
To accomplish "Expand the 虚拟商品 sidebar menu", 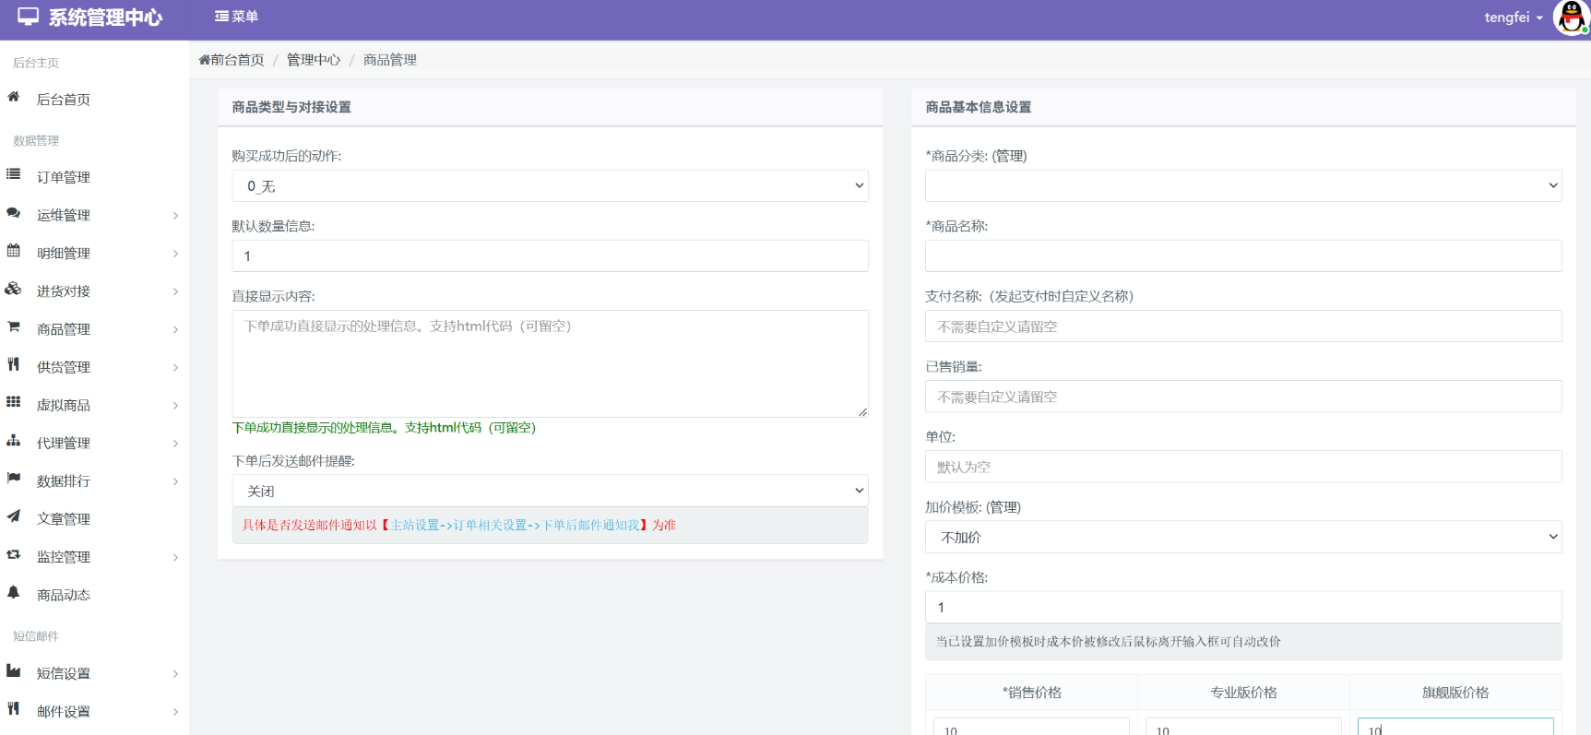I will tap(92, 405).
